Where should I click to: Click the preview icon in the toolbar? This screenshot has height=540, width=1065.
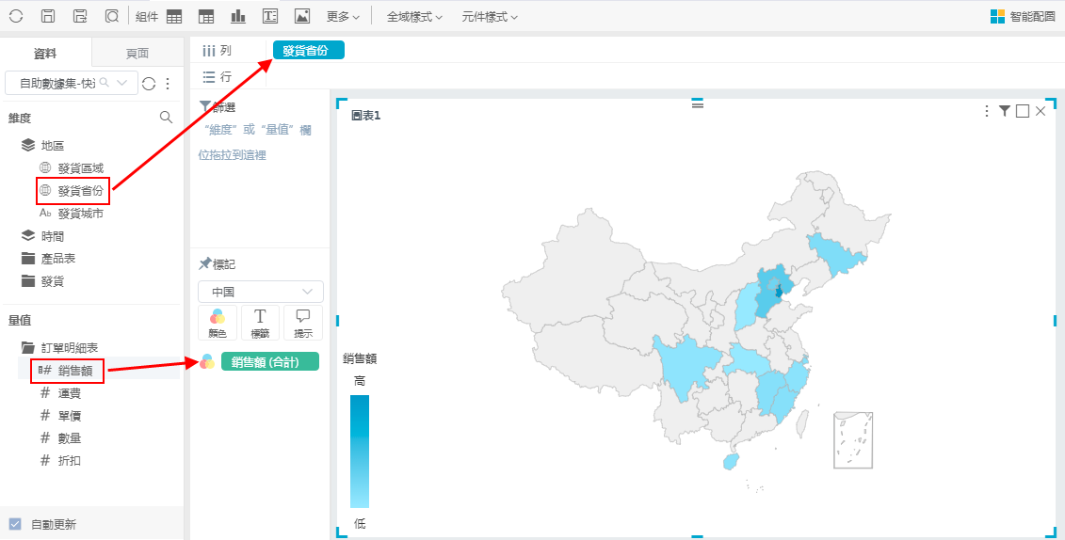(112, 16)
